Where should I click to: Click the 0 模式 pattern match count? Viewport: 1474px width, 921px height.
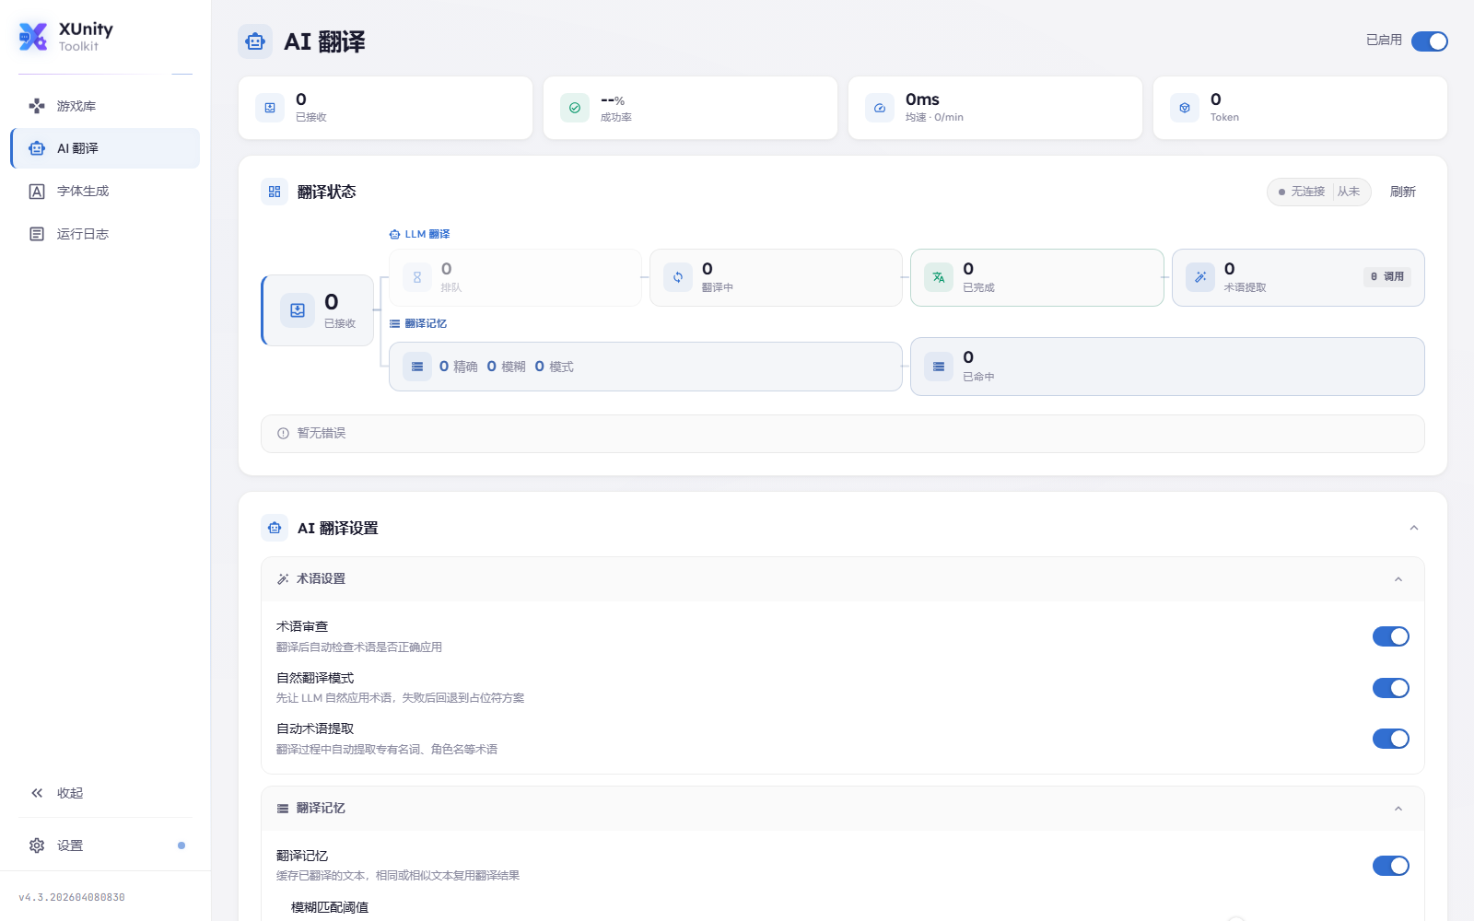point(554,367)
